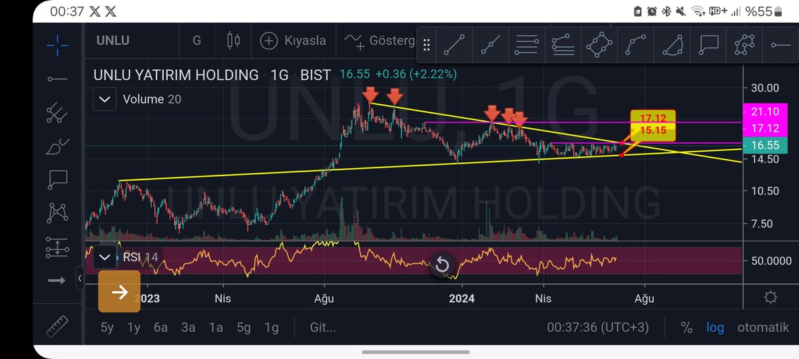Open the forecasting and measurement tools
This screenshot has width=799, height=359.
pos(57,247)
